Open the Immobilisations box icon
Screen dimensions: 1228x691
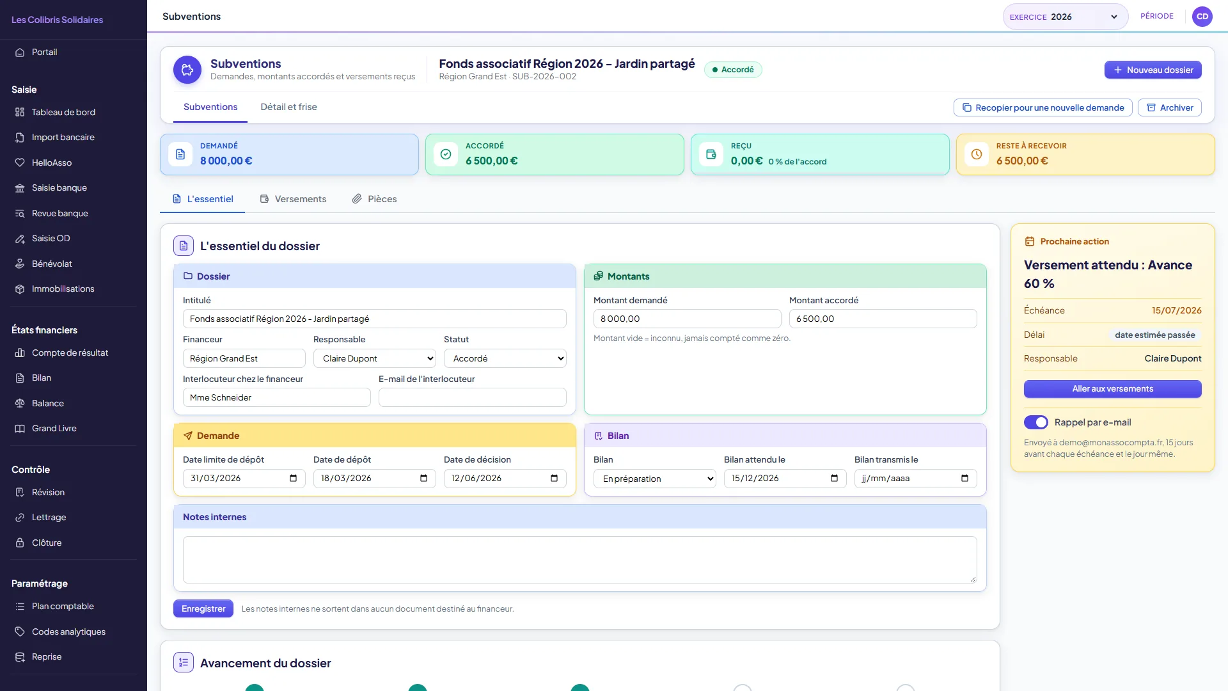click(x=20, y=289)
